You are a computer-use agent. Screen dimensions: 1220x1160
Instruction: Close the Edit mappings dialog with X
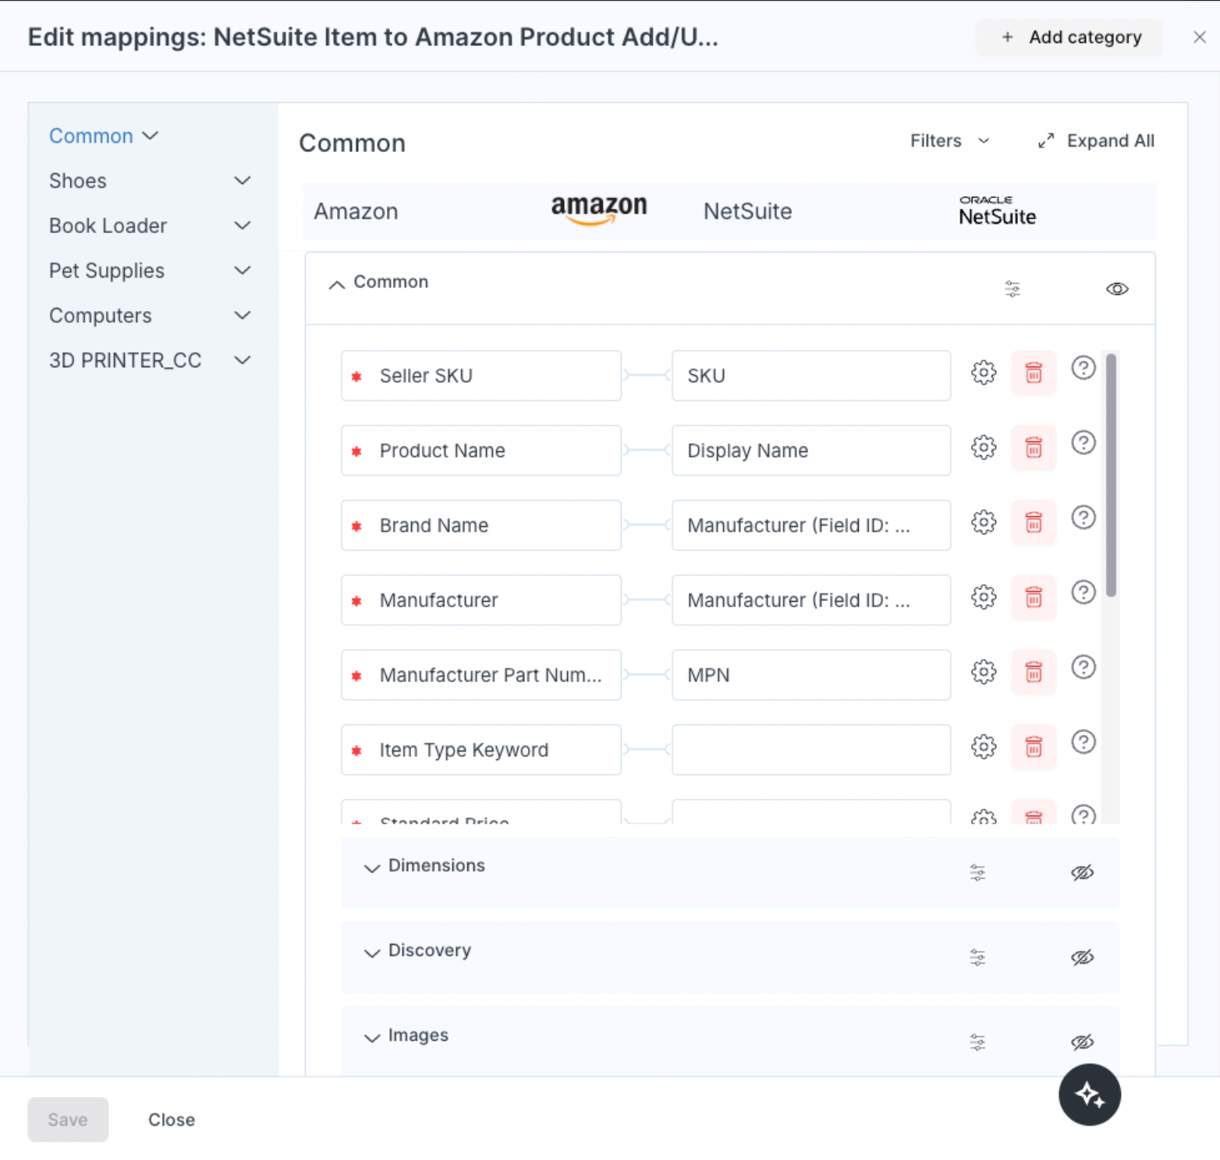click(1200, 37)
